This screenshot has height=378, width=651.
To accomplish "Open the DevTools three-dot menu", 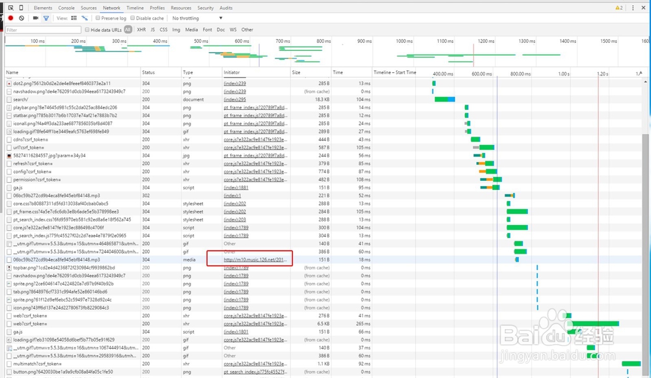I will tap(633, 8).
